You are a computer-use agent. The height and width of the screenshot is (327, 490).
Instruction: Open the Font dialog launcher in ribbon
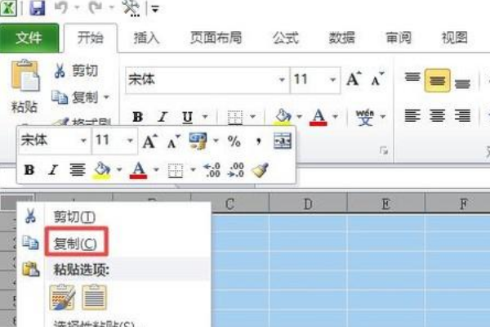point(384,150)
